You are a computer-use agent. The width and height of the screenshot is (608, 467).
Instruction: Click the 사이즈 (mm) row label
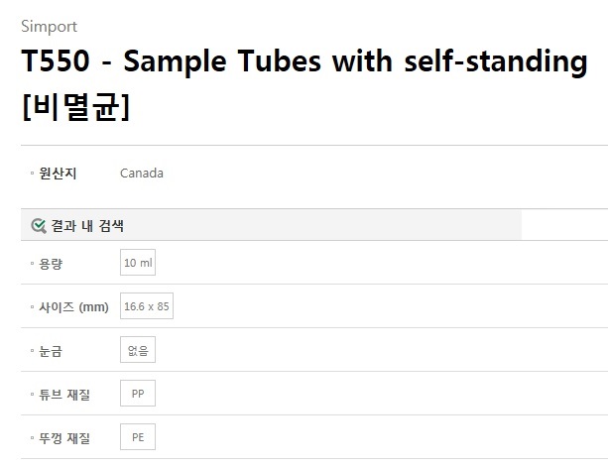click(x=73, y=307)
